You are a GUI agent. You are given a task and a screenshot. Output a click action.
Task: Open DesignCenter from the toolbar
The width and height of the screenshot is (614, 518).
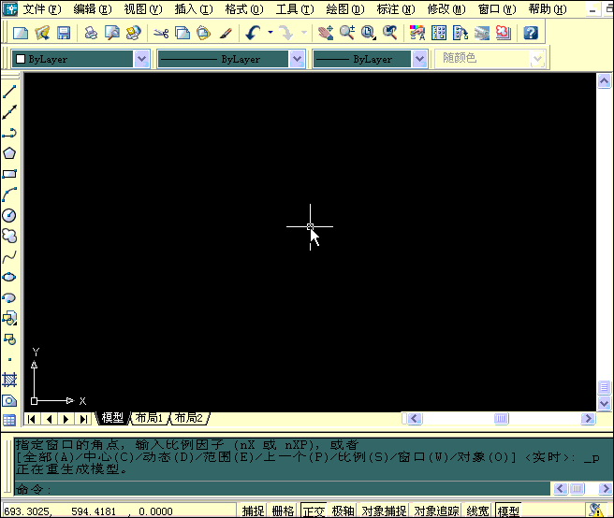(439, 33)
